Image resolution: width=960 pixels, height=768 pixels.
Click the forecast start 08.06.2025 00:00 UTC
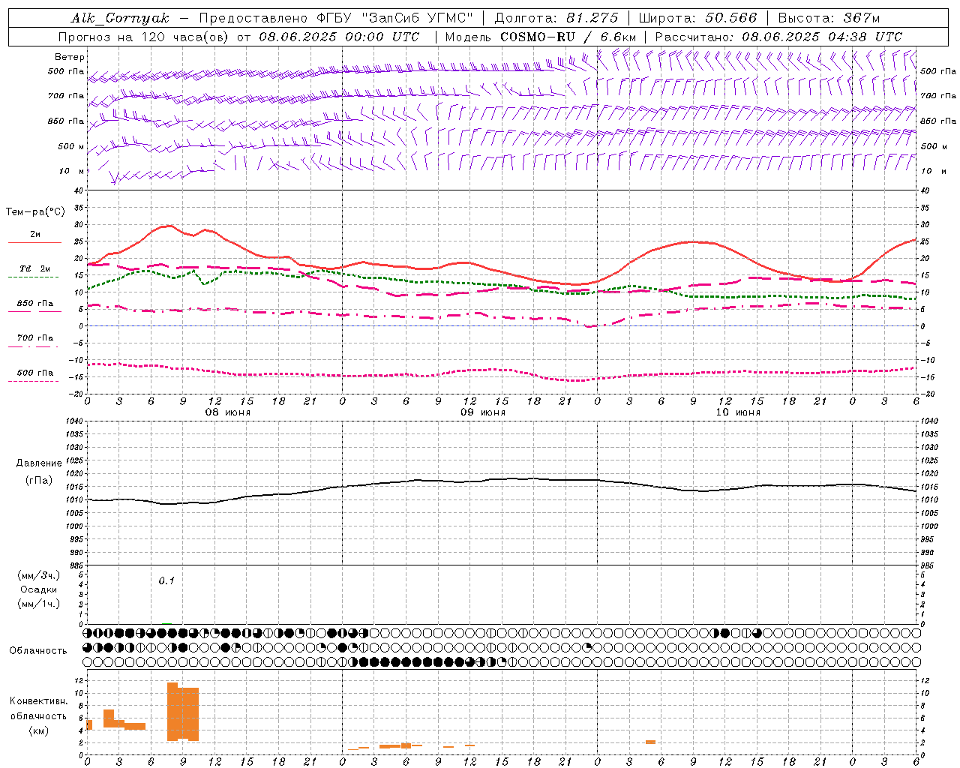[x=339, y=37]
